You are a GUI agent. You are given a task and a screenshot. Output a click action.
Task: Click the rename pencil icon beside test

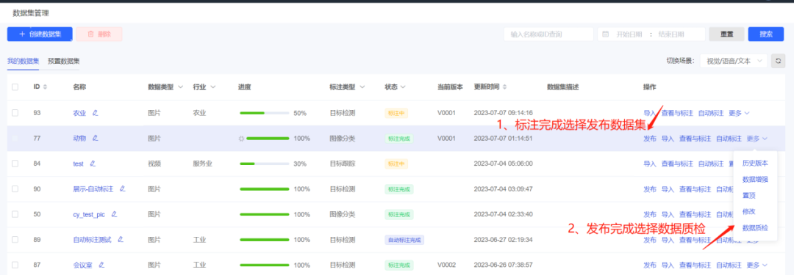coord(92,164)
